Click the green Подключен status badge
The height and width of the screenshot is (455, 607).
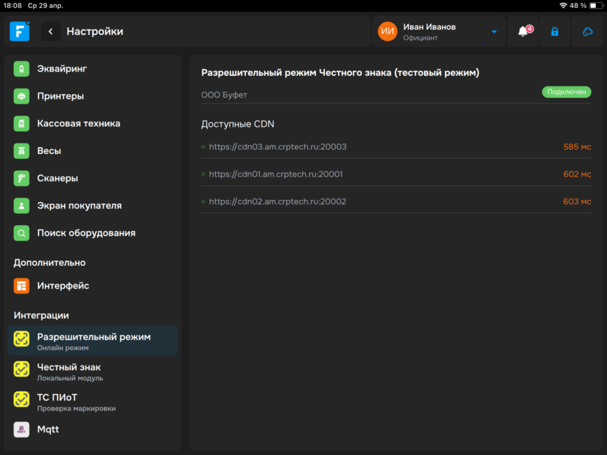click(566, 92)
